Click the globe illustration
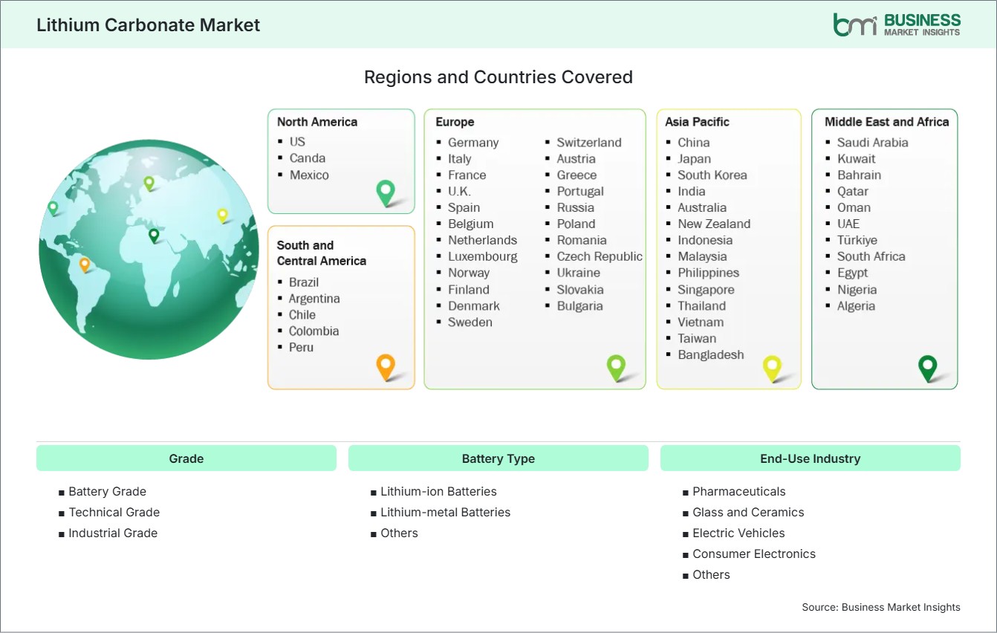This screenshot has height=633, width=997. (149, 250)
